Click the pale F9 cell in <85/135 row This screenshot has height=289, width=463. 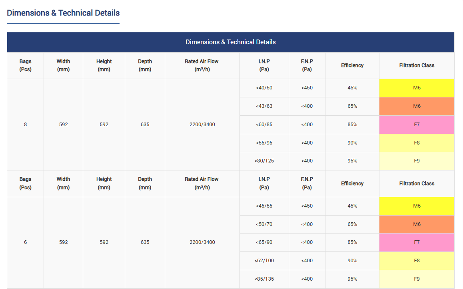417,279
